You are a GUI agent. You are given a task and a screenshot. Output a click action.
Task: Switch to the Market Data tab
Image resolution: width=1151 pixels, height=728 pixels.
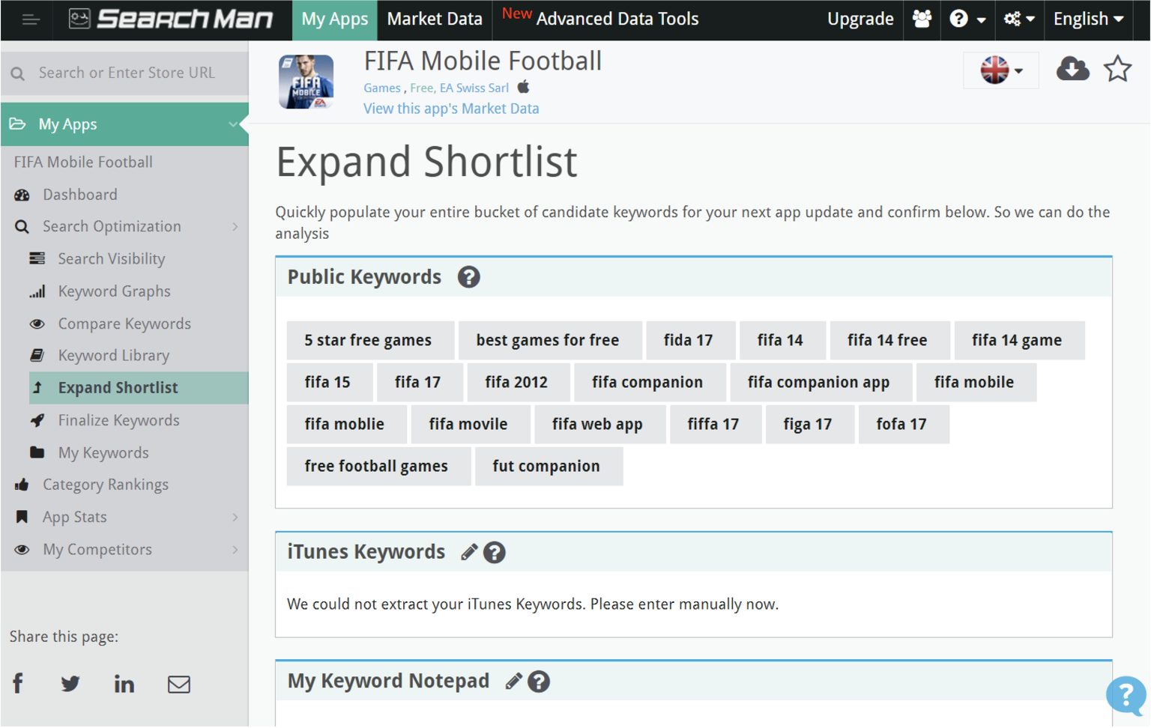pos(435,19)
